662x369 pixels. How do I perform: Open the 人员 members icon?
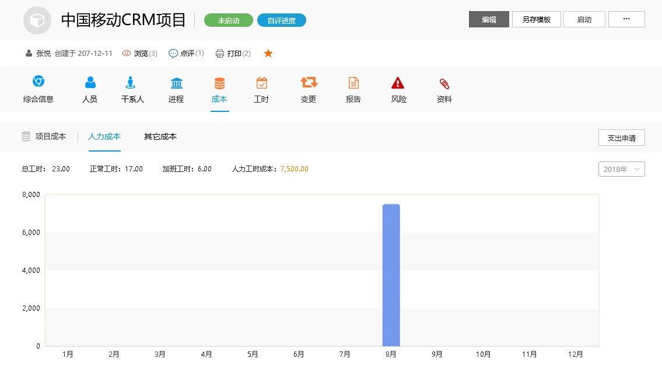(90, 82)
